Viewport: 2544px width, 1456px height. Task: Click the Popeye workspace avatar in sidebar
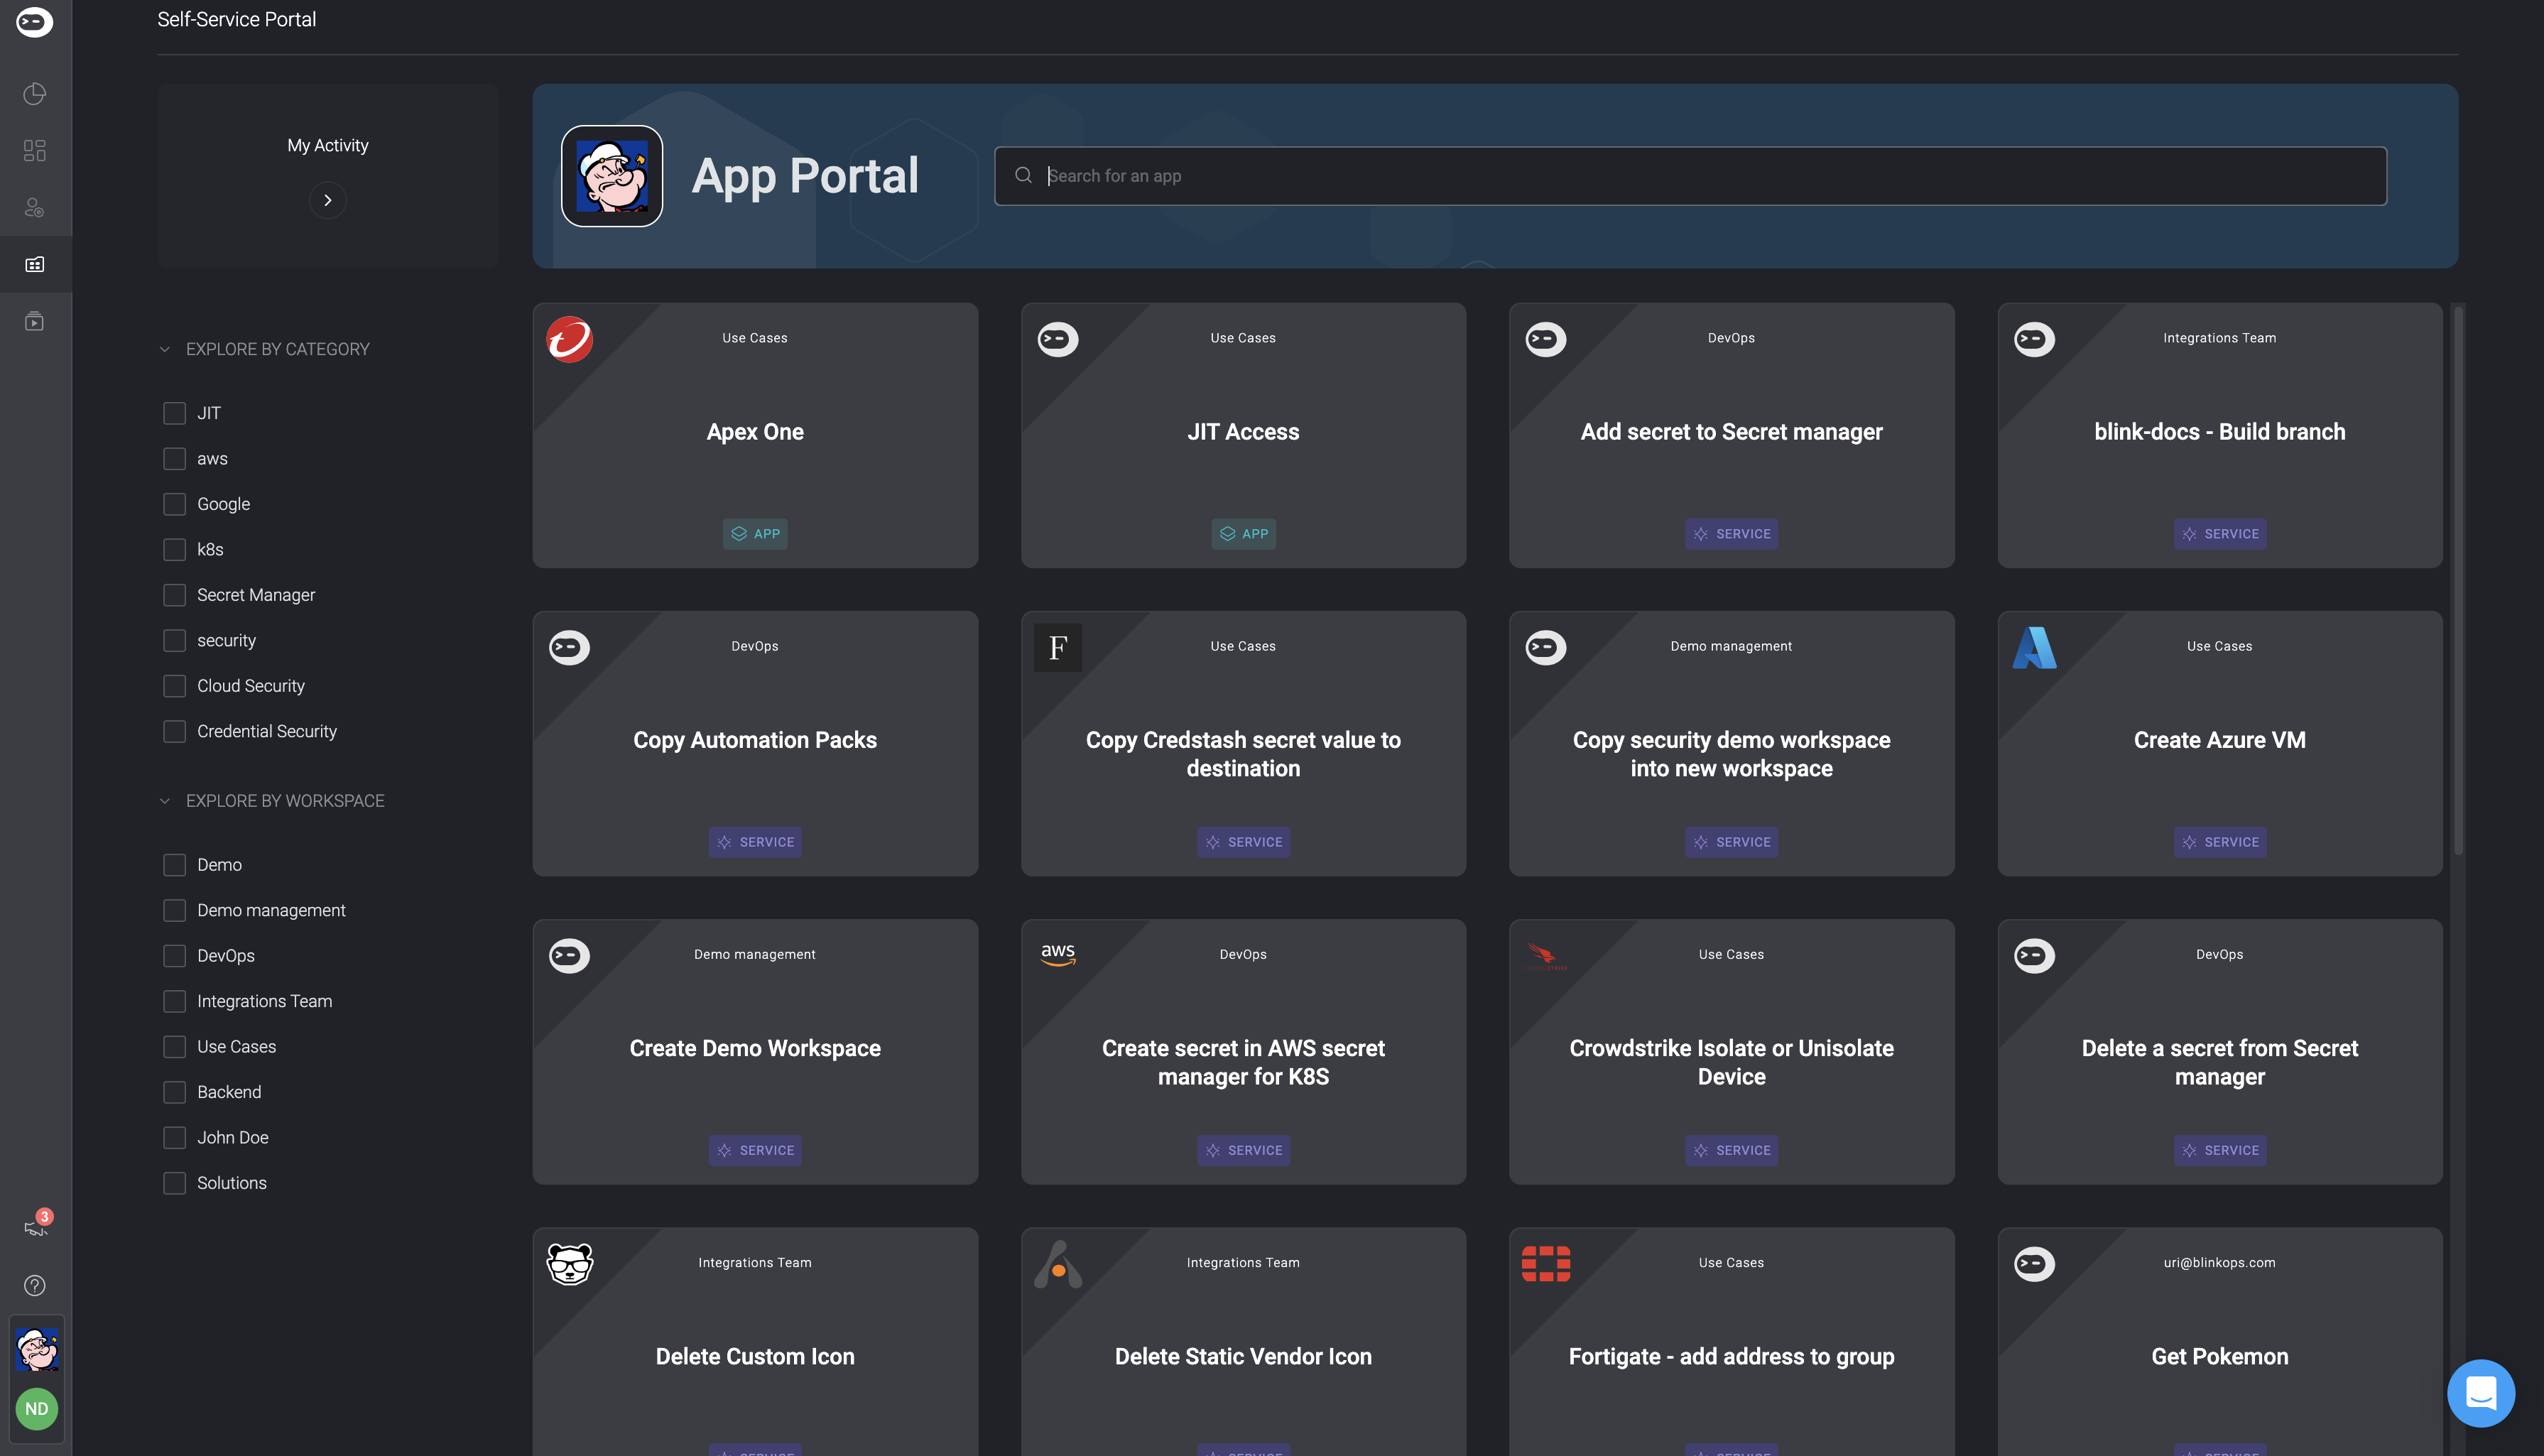[x=37, y=1350]
